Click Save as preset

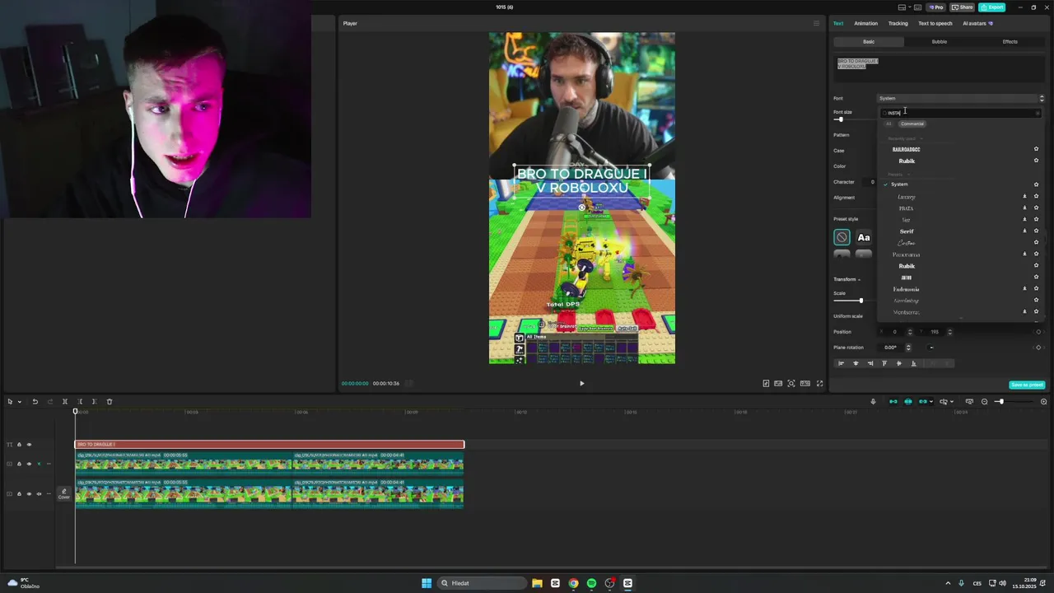(1027, 385)
